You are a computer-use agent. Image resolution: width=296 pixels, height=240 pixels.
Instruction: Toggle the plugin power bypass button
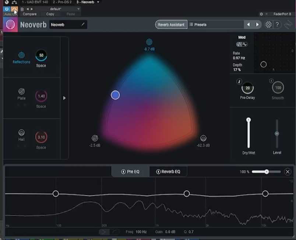click(x=7, y=9)
